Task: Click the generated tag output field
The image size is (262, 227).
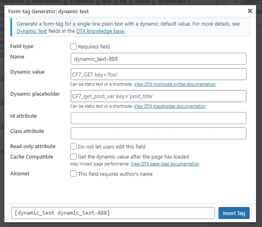Action: tap(113, 213)
